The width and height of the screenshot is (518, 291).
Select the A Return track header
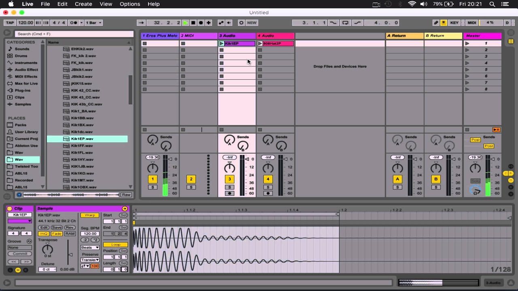point(405,36)
